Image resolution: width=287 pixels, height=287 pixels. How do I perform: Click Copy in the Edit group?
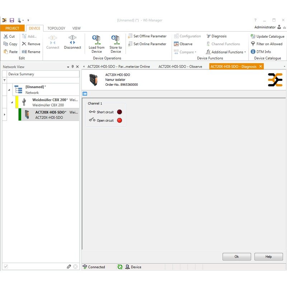coord(10,44)
